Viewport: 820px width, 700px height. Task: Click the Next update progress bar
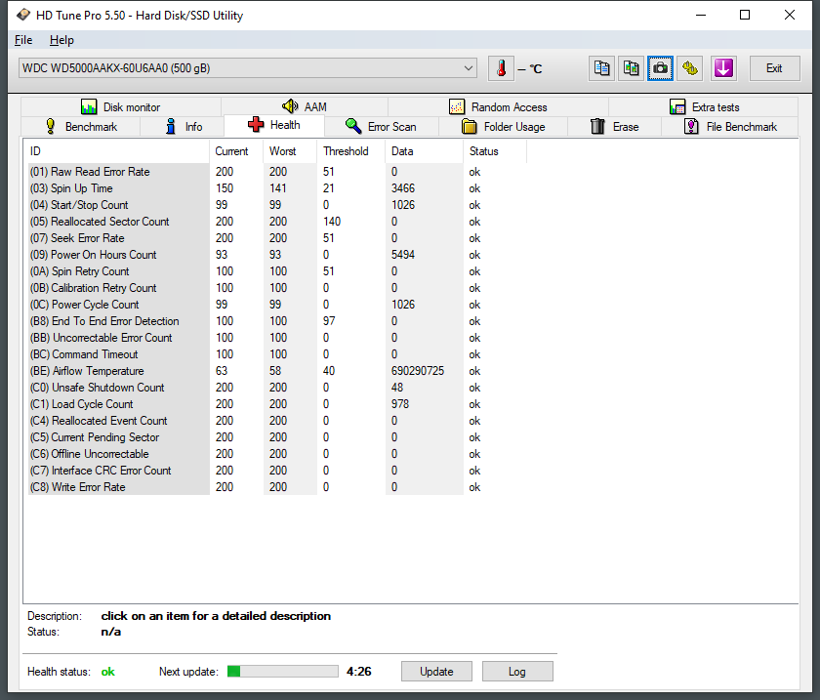(x=283, y=672)
